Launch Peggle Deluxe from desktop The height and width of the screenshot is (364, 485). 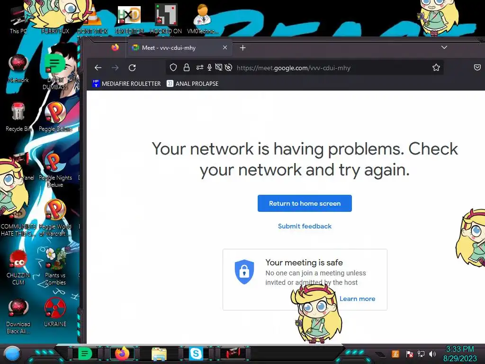pyautogui.click(x=55, y=117)
